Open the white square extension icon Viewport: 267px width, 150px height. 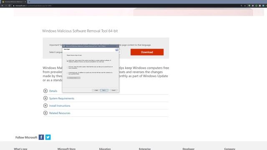click(260, 5)
